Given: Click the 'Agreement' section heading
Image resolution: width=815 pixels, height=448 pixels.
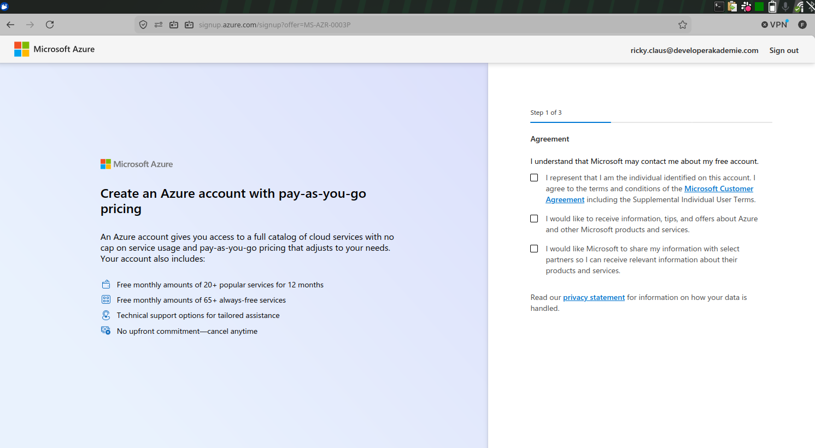Looking at the screenshot, I should pos(550,139).
